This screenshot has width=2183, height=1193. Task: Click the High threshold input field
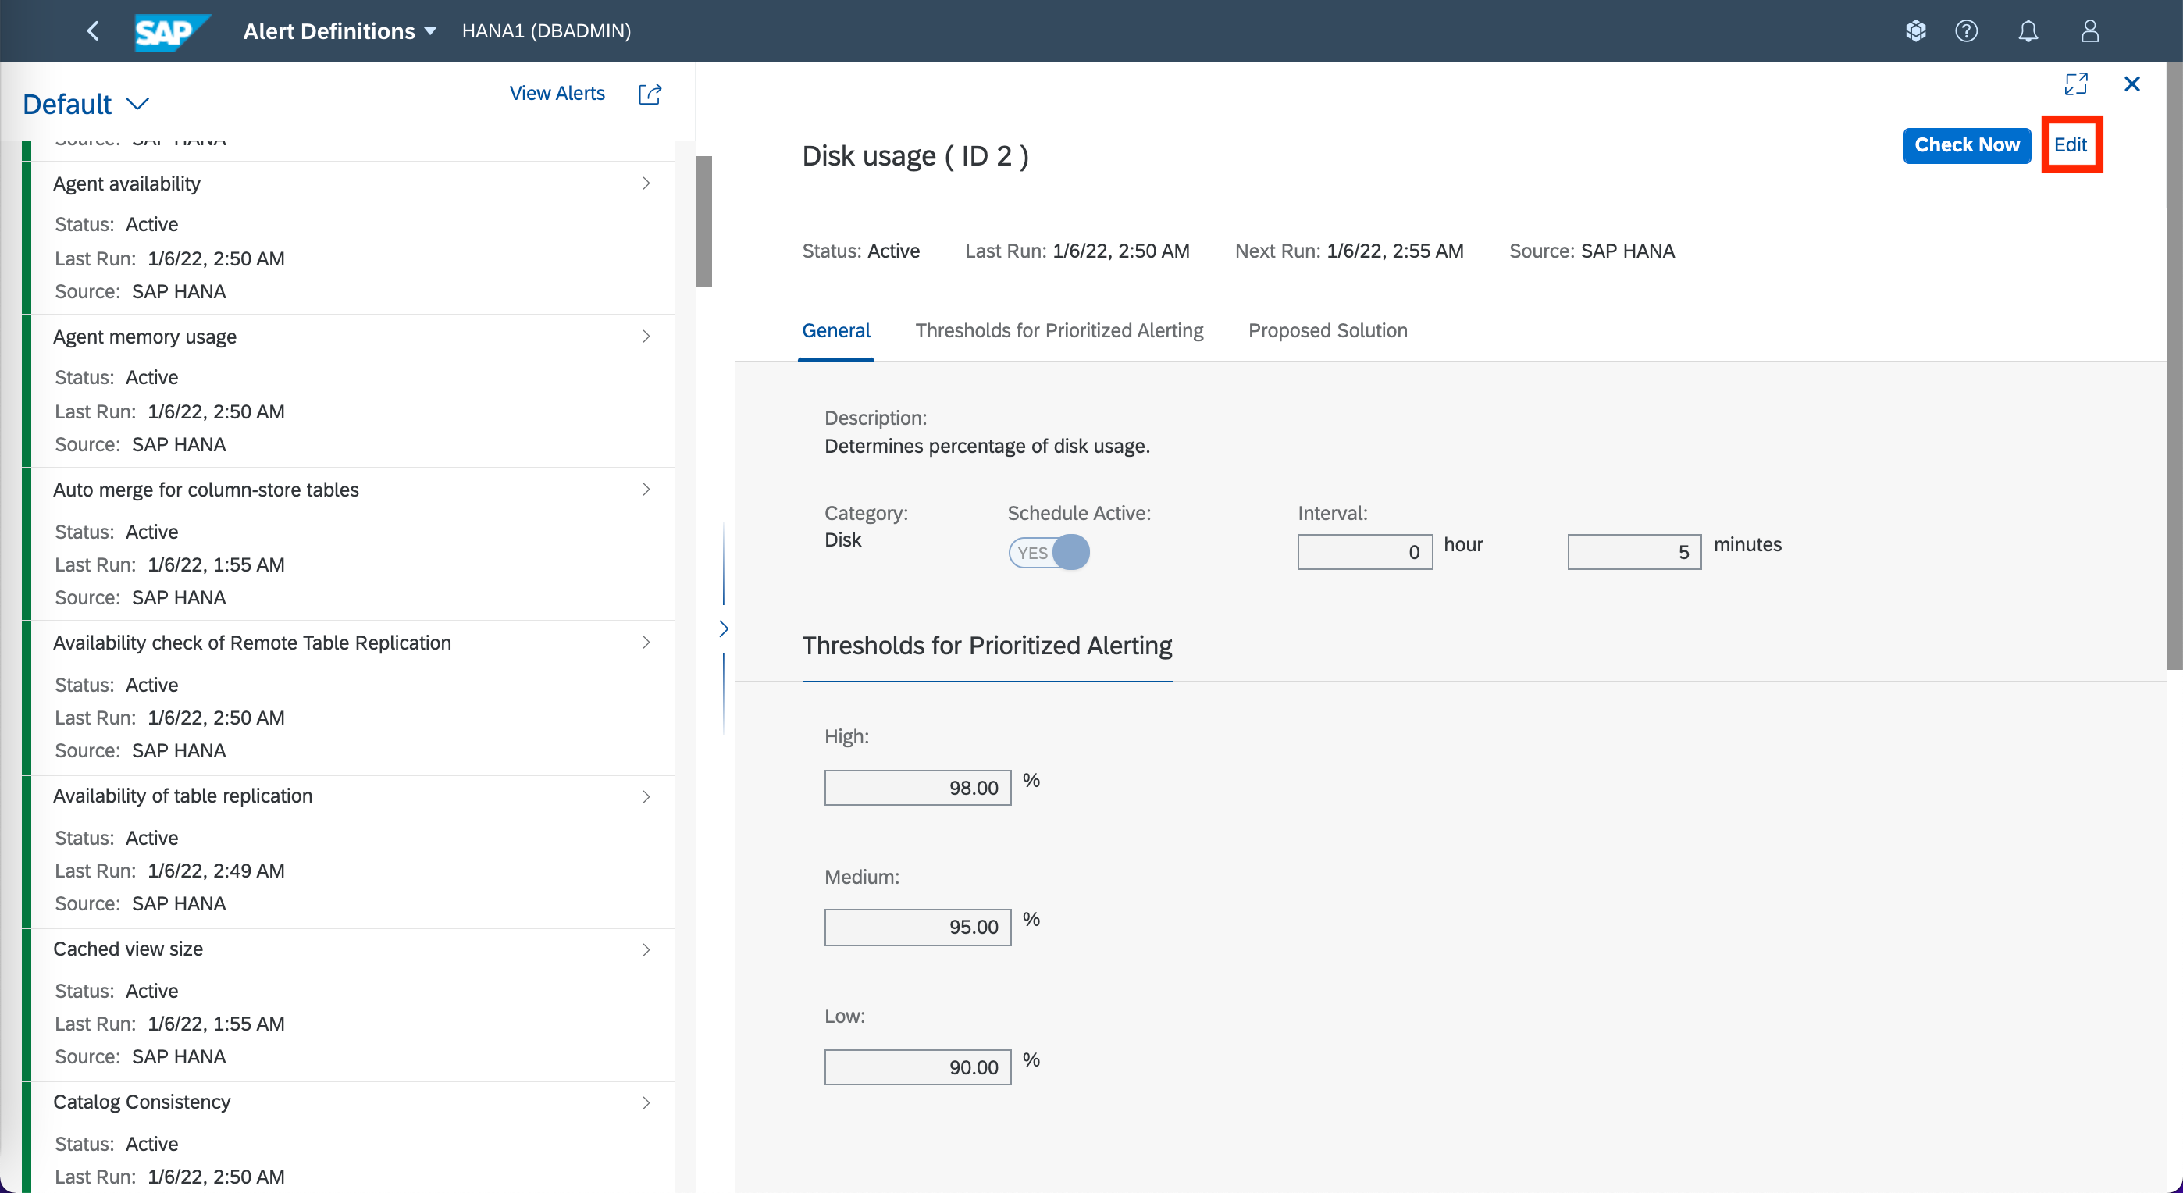[x=917, y=788]
